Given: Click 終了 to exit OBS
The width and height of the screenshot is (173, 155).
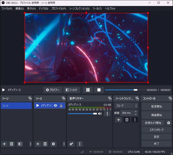Looking at the screenshot, I should (157, 144).
